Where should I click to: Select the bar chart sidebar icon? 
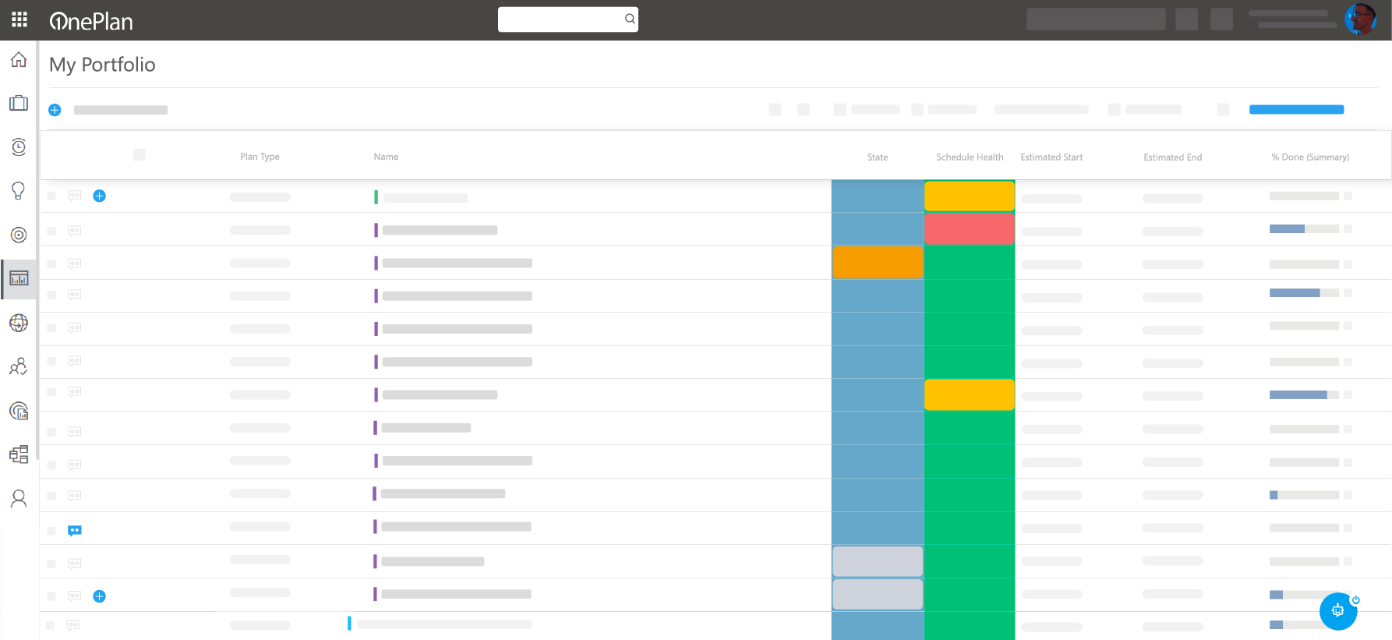(19, 278)
